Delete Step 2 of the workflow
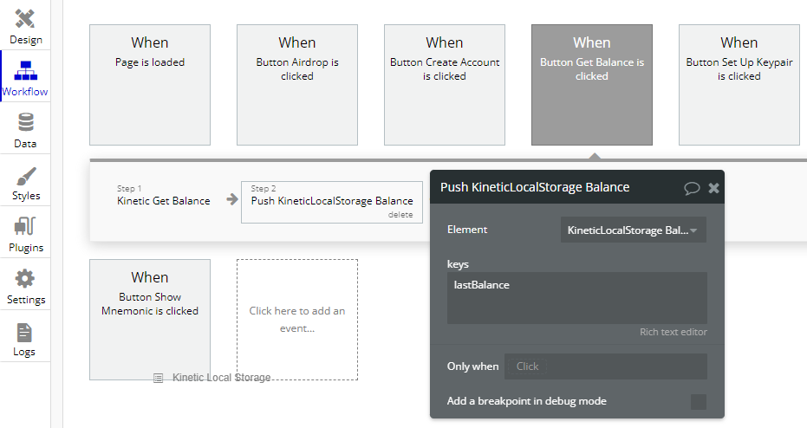 400,215
